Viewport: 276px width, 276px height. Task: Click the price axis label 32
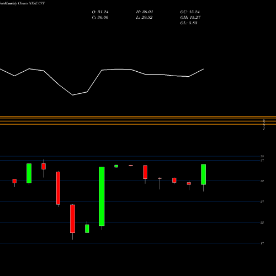coord(262,181)
